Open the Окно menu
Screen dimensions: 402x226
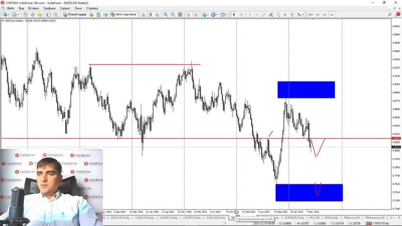(78, 8)
